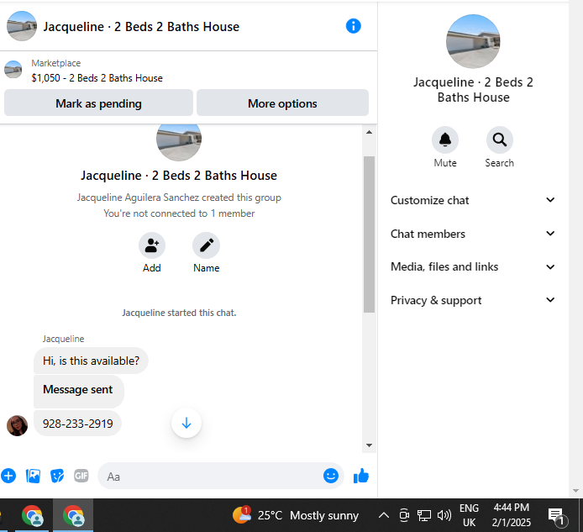Focus the Aa message input field

click(212, 477)
